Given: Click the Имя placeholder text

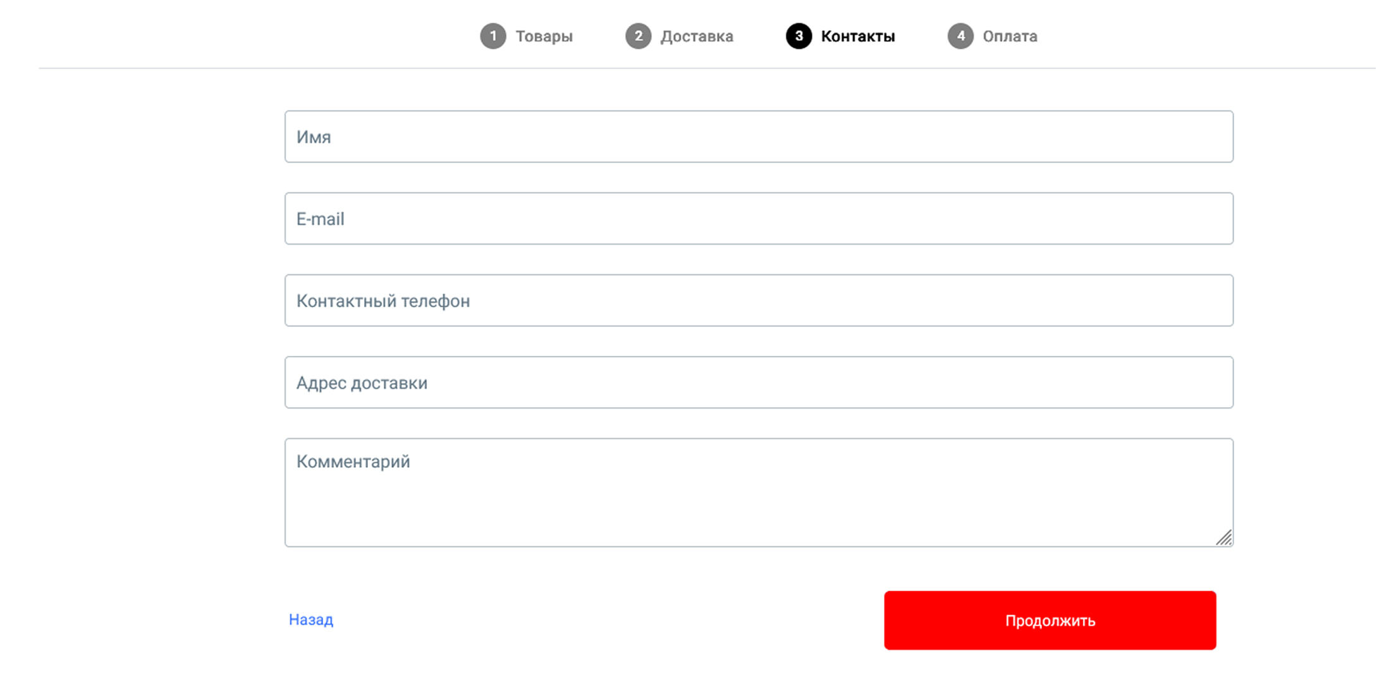Looking at the screenshot, I should (x=314, y=137).
